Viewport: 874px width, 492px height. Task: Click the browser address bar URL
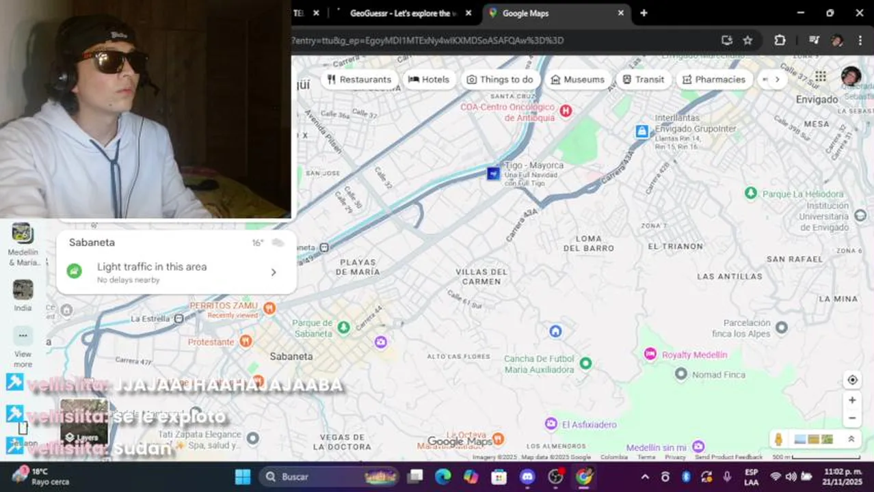[428, 40]
